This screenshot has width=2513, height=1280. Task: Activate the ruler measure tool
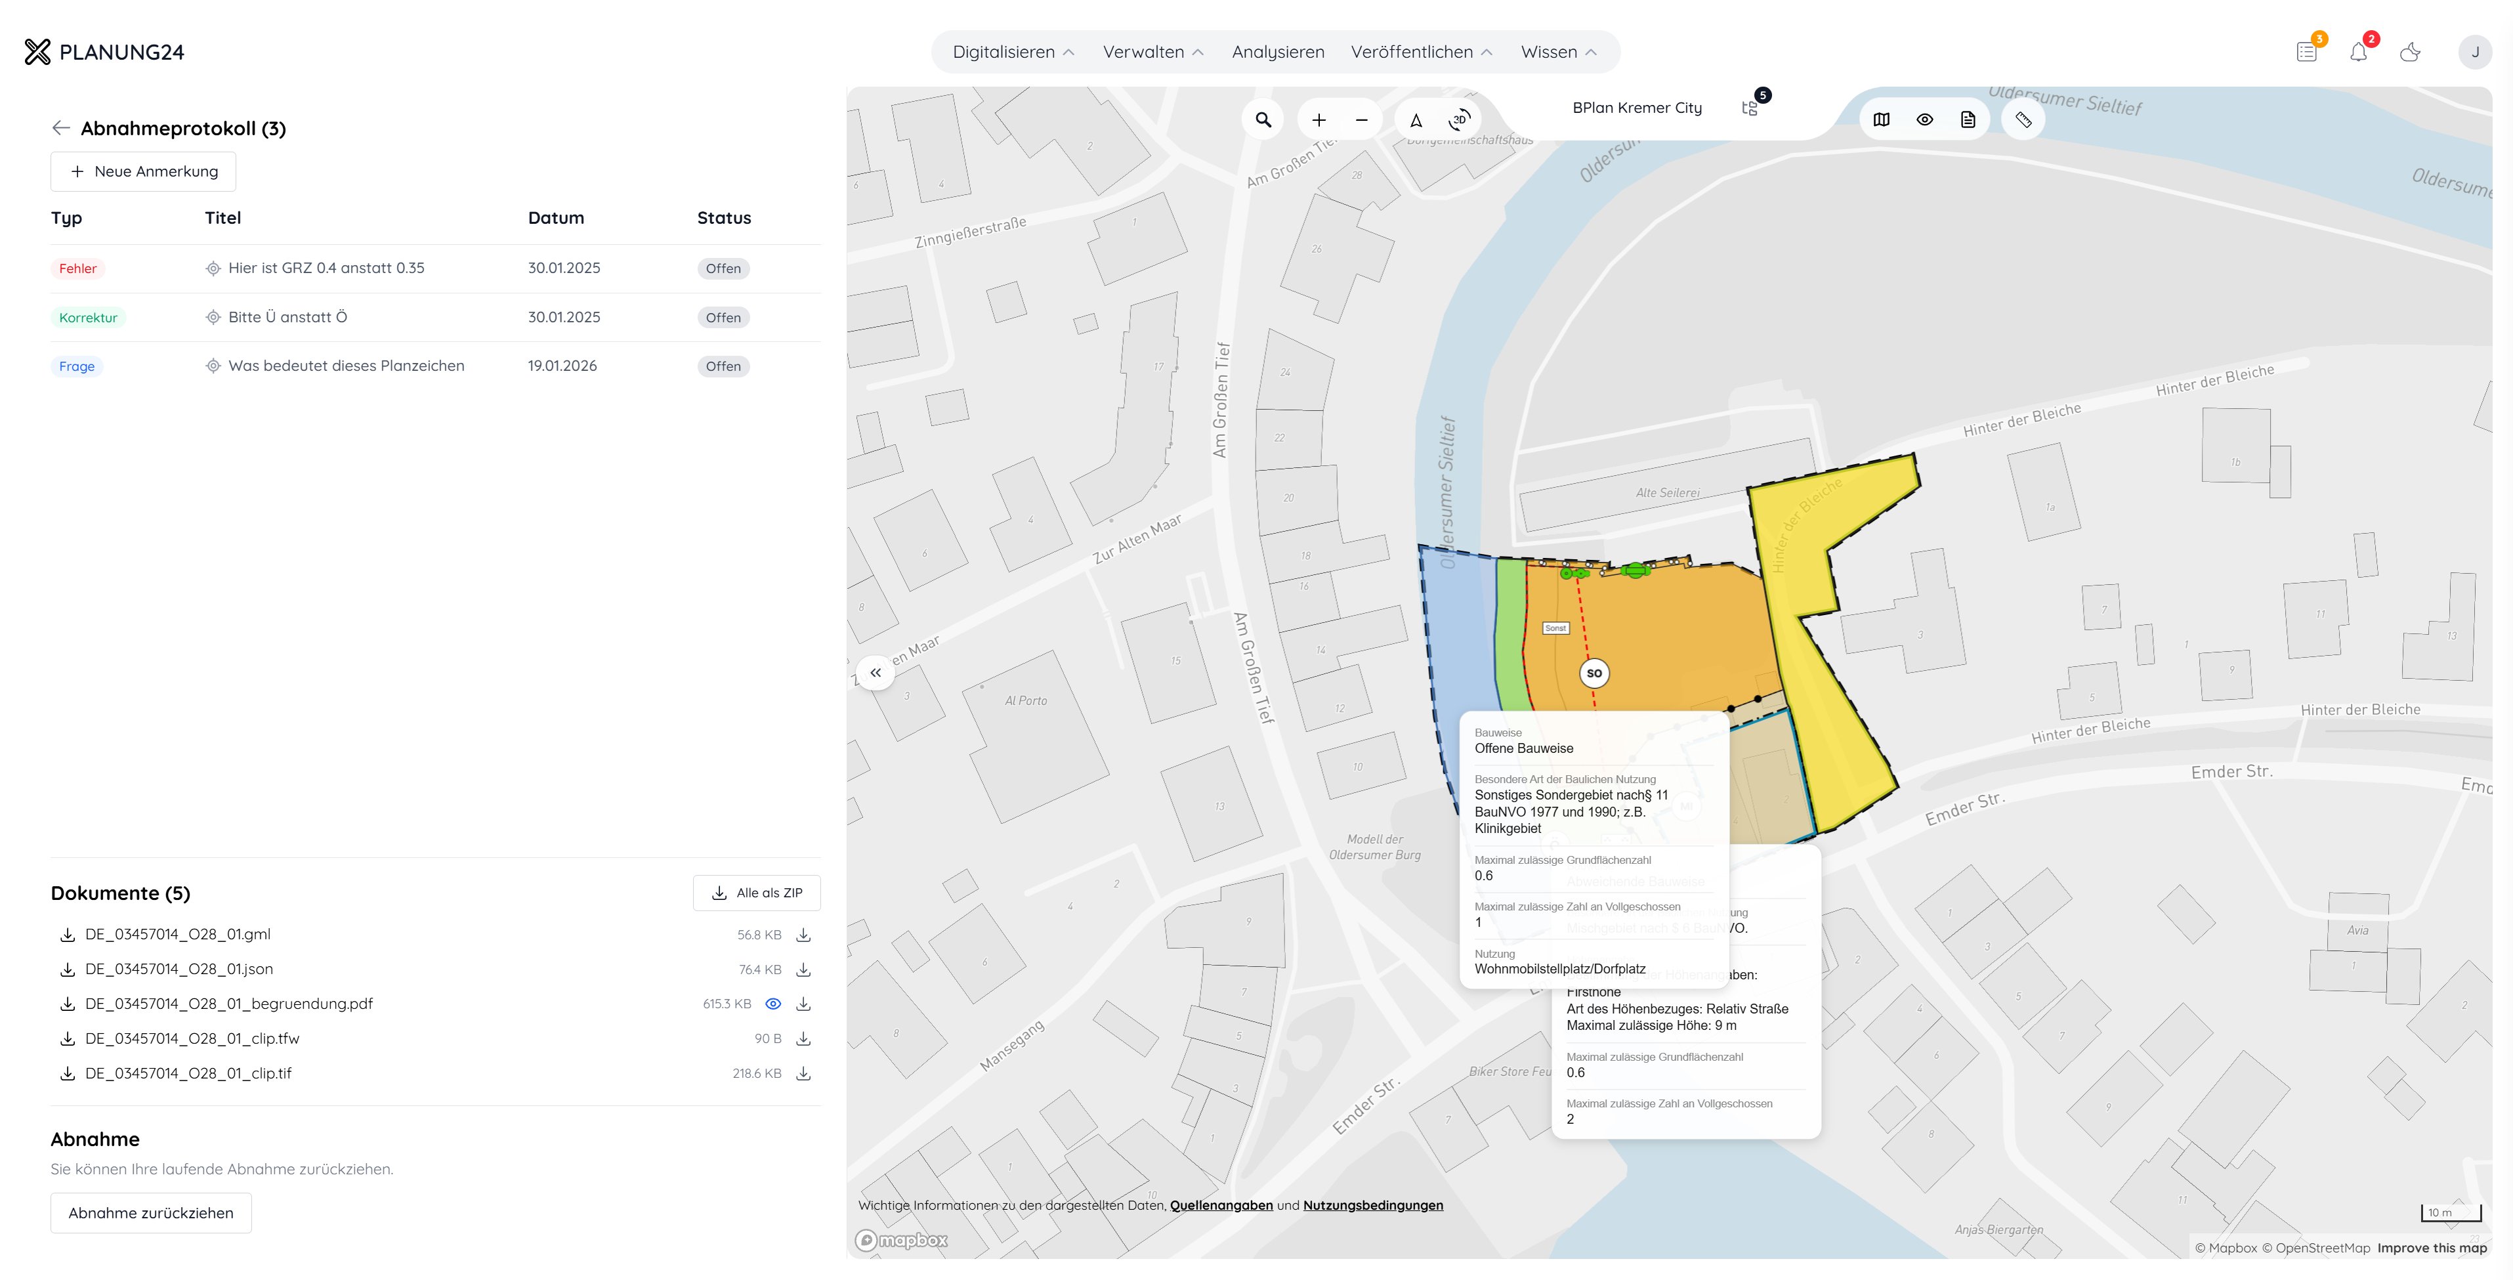click(2023, 120)
